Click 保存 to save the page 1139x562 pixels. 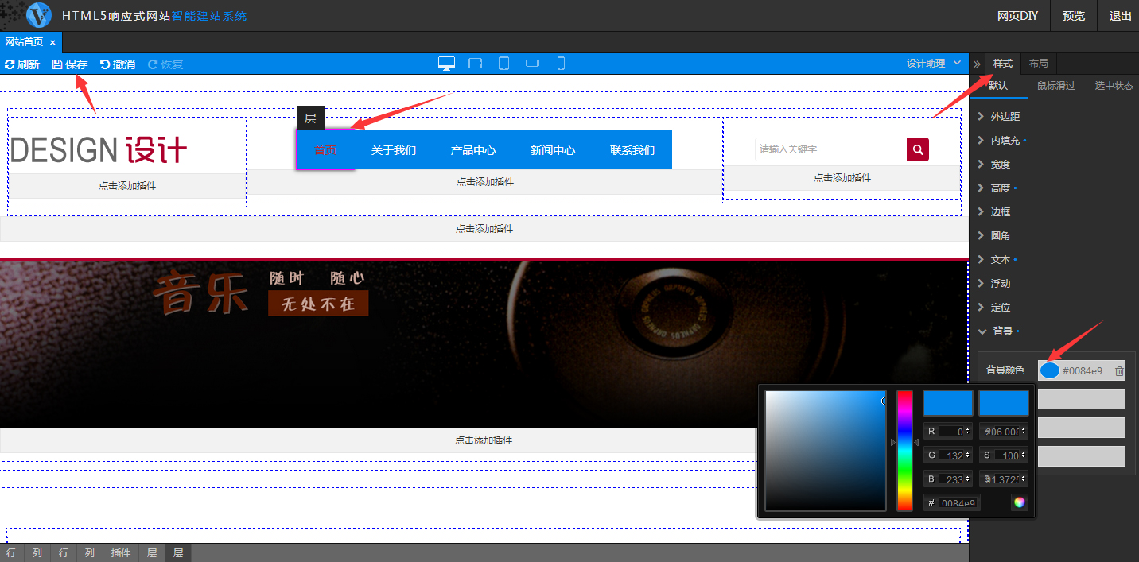tap(70, 64)
